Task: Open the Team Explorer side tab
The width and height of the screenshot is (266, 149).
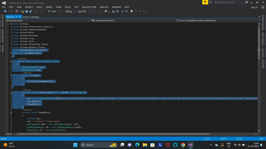Action: (x=263, y=39)
